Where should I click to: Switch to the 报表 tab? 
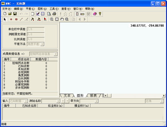94,95
